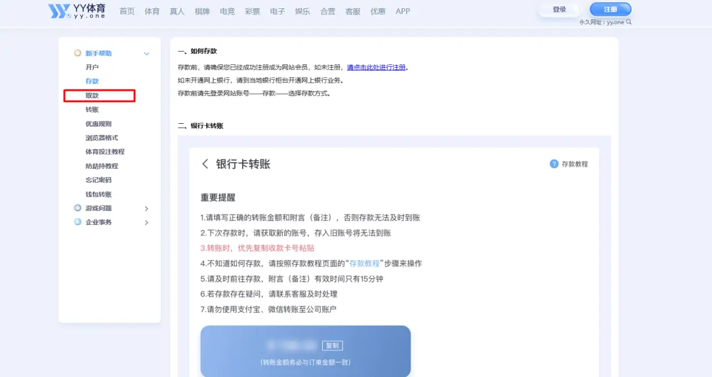The width and height of the screenshot is (712, 377).
Task: Click the YY体育 logo icon
Action: [59, 11]
